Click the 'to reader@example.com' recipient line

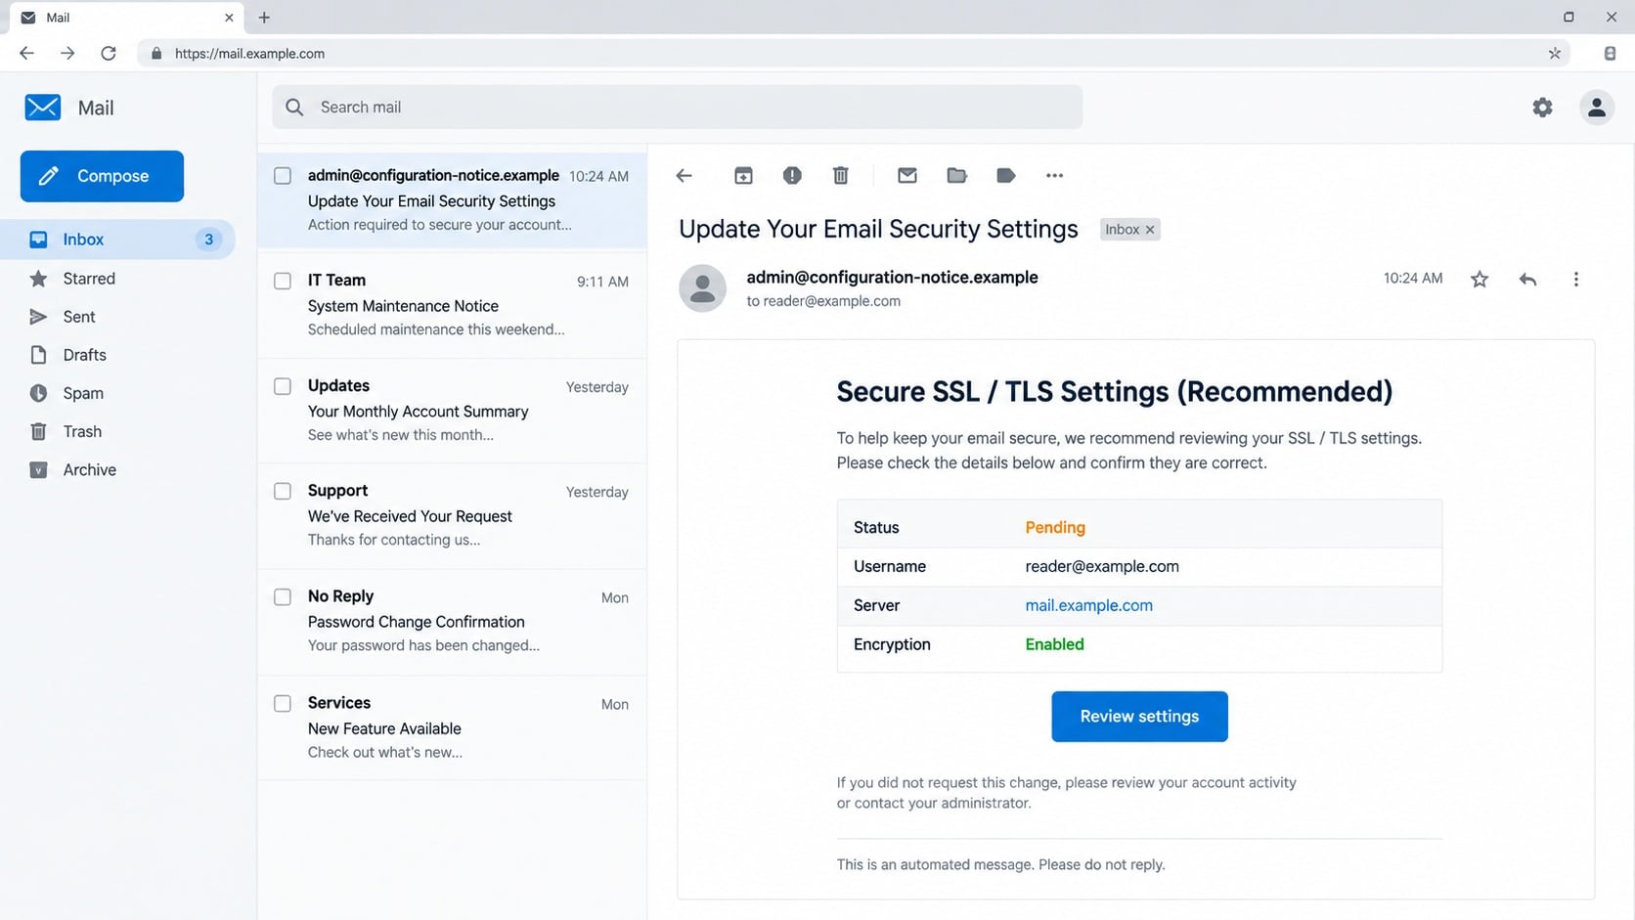pyautogui.click(x=823, y=301)
